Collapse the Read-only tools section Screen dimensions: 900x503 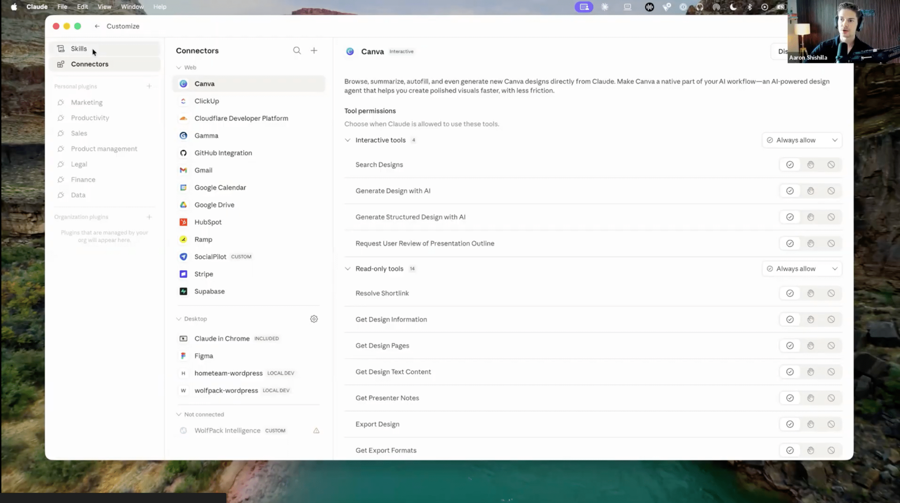point(348,269)
